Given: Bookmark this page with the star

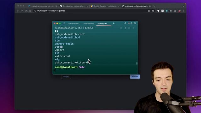Looking at the screenshot, I should 153,11.
